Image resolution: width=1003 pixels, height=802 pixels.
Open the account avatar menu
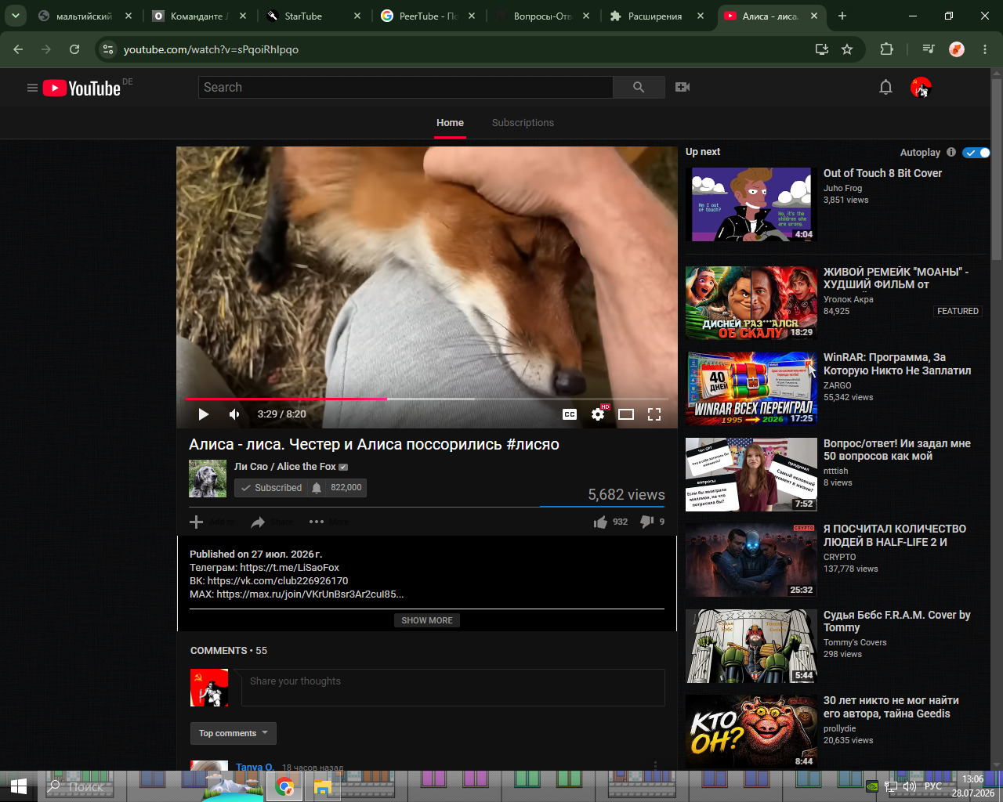pos(921,87)
